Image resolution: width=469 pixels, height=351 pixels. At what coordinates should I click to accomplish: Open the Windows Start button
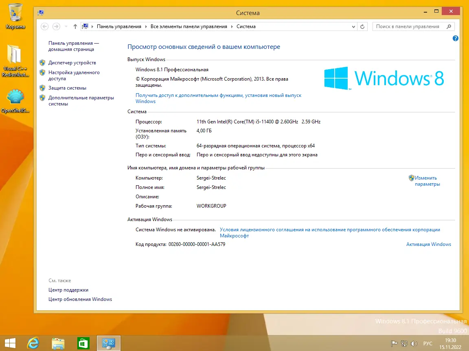[x=10, y=343]
